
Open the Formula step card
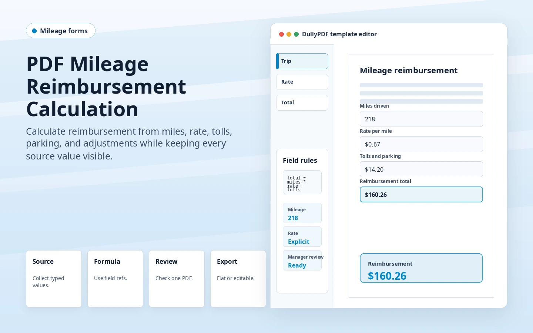[x=115, y=279]
